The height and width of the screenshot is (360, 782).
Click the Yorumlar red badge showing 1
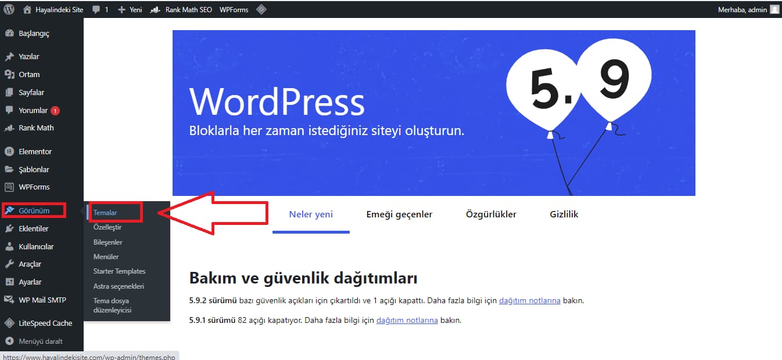pos(55,111)
